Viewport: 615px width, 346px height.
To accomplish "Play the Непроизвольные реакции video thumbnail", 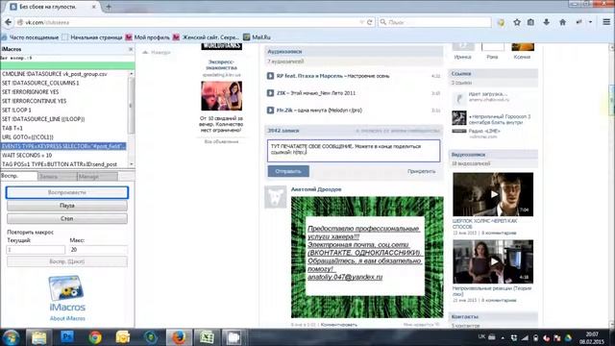I will [x=493, y=261].
